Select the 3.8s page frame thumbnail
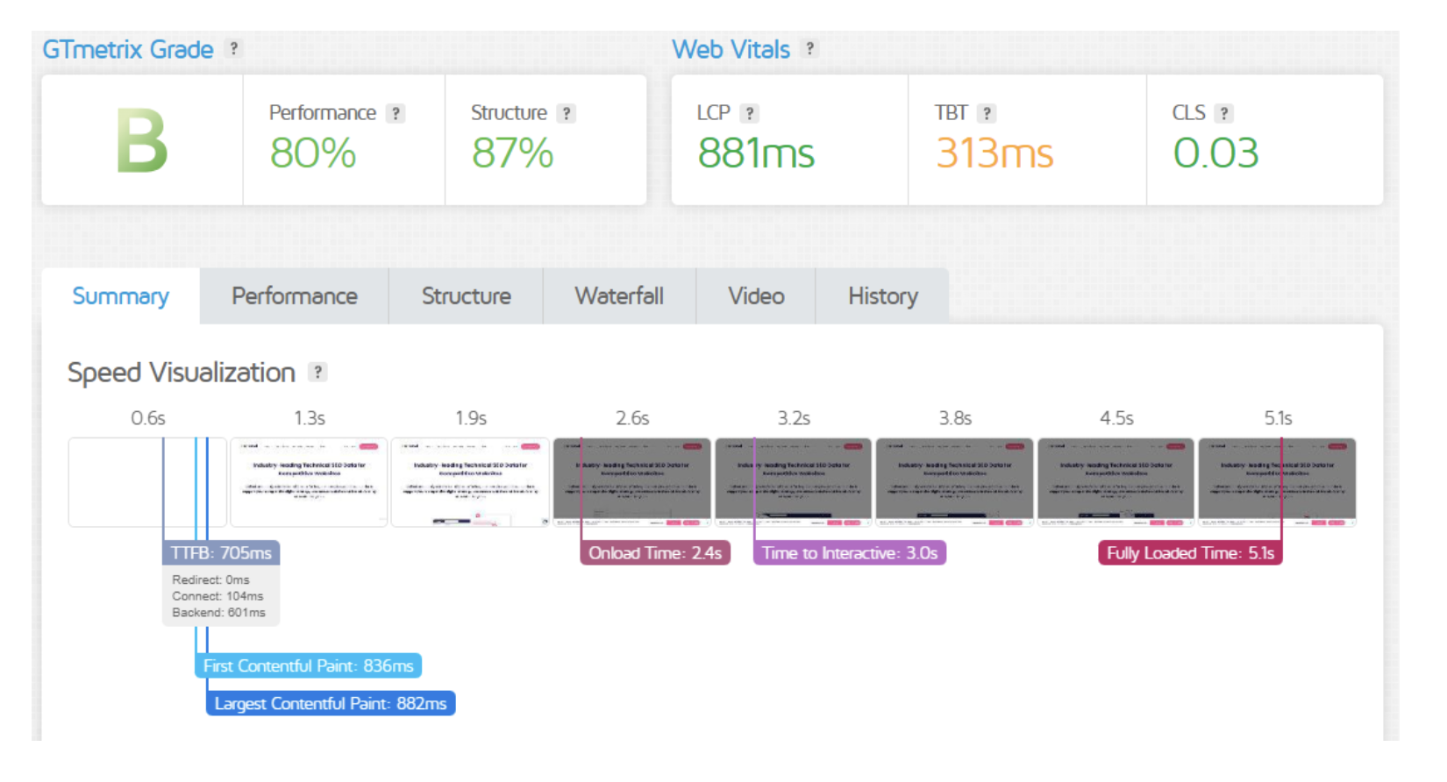The width and height of the screenshot is (1447, 782). pos(954,482)
